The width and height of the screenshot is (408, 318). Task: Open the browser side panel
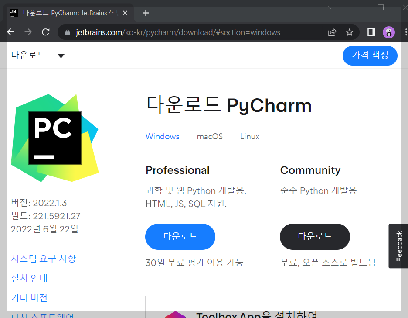click(x=371, y=32)
